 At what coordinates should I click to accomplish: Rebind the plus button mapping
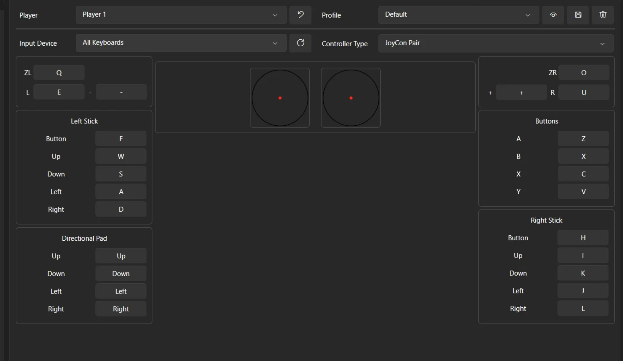pos(521,92)
